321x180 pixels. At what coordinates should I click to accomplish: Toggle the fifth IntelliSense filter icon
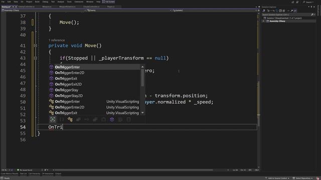pyautogui.click(x=87, y=119)
